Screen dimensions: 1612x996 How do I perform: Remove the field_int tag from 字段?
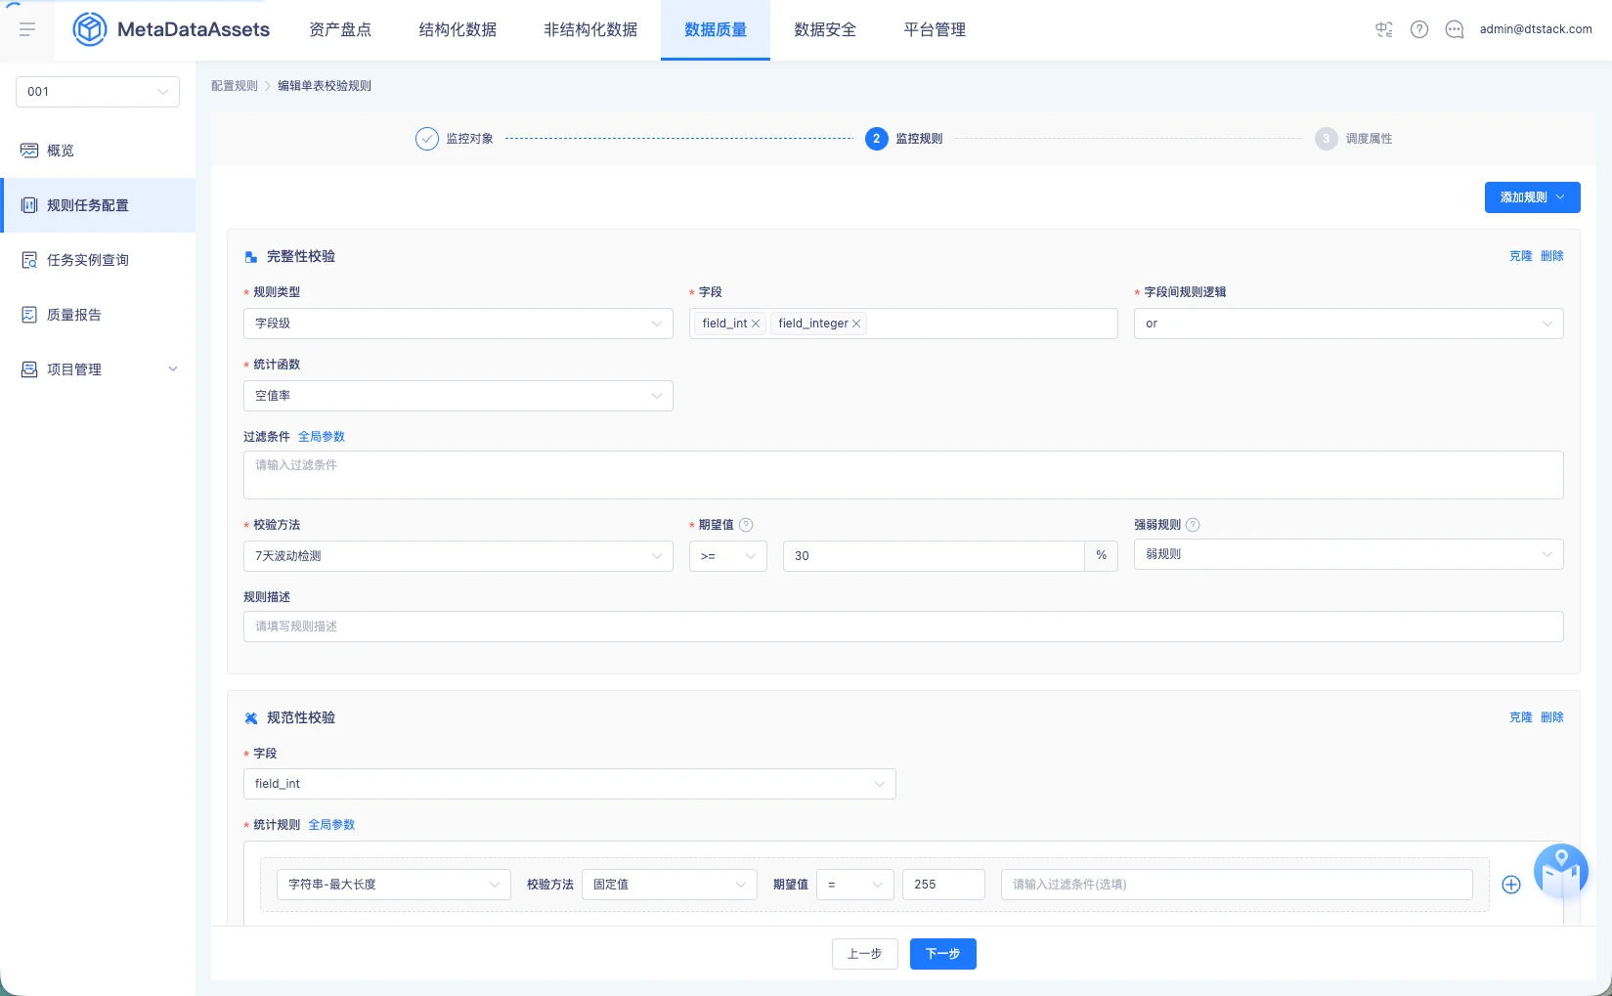[x=756, y=324]
